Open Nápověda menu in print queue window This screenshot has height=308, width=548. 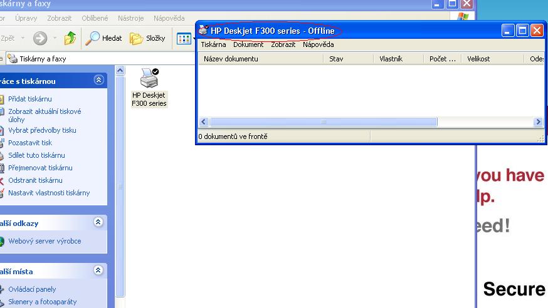[x=319, y=44]
